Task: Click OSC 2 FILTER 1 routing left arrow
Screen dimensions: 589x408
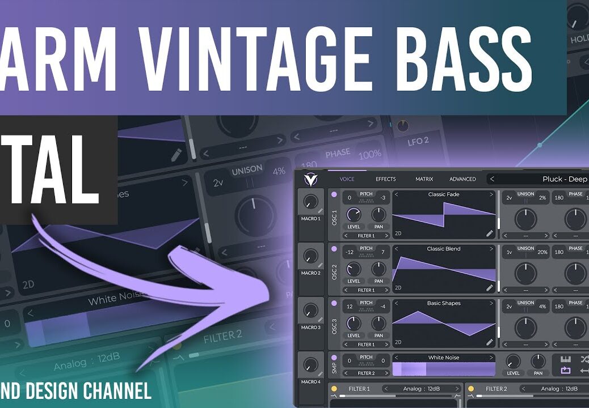Action: [x=346, y=290]
